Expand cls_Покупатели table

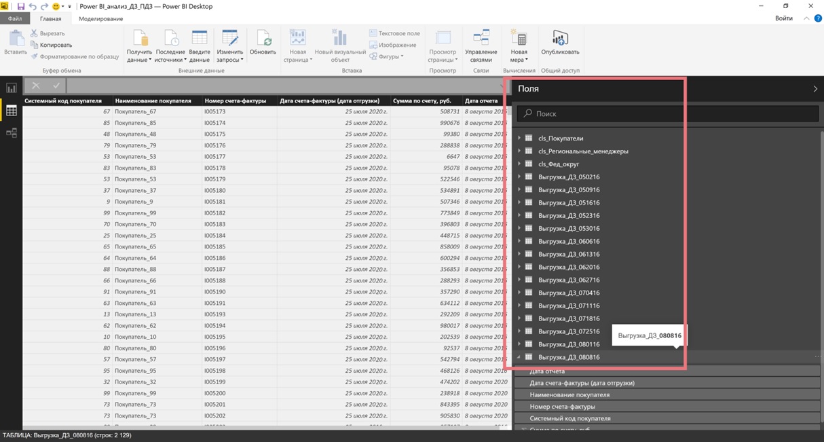pyautogui.click(x=519, y=138)
